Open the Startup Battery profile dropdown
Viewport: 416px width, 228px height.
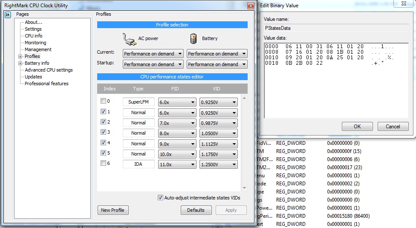217,64
